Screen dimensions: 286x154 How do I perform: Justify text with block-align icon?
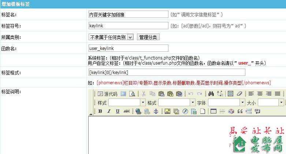pyautogui.click(x=278, y=94)
